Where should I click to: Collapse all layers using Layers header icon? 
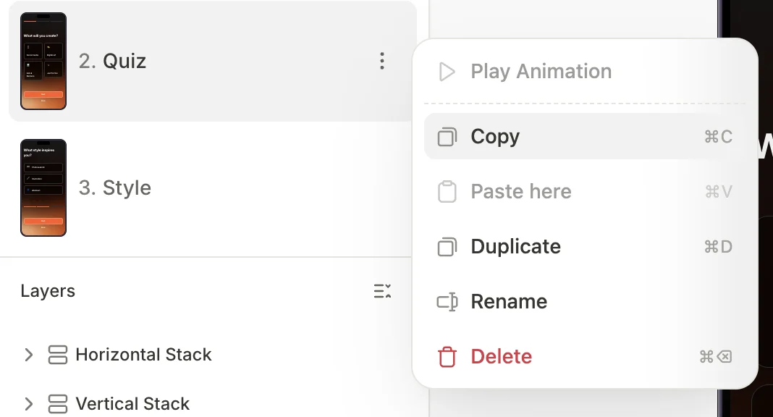(383, 291)
